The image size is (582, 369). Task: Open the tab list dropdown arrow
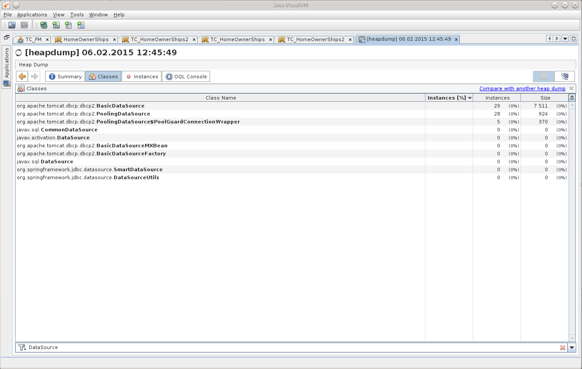[565, 38]
